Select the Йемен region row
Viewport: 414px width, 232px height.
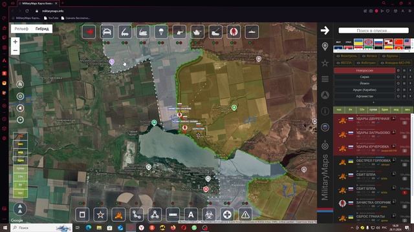click(364, 83)
